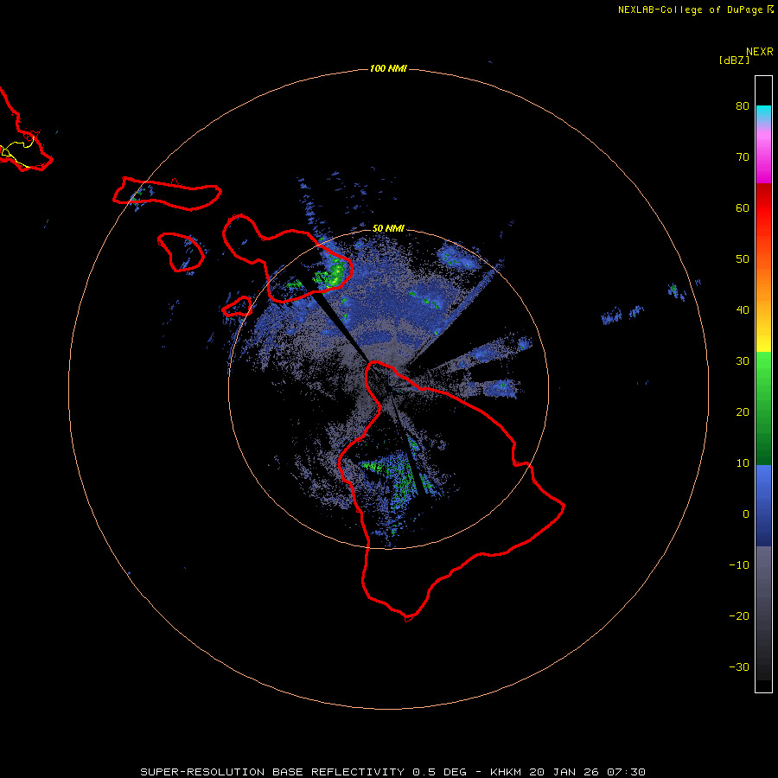The width and height of the screenshot is (778, 778).
Task: Click the 40 dBZ scale value
Action: click(x=743, y=310)
